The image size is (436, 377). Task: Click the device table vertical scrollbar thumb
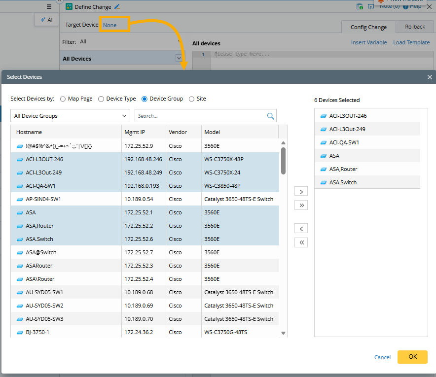[x=283, y=161]
